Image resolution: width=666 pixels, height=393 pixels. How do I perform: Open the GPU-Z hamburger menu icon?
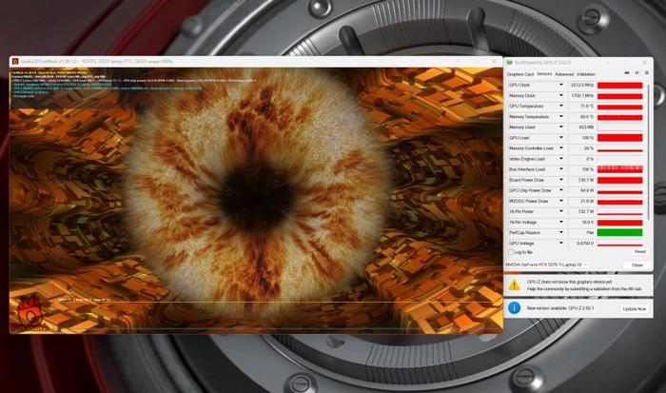pyautogui.click(x=646, y=73)
